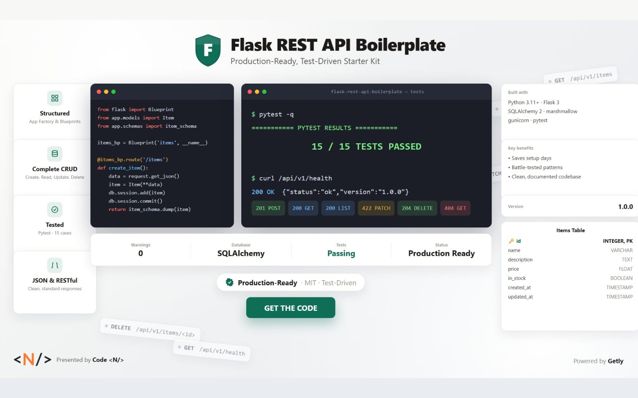Click the yellow dot in code editor window

click(106, 92)
